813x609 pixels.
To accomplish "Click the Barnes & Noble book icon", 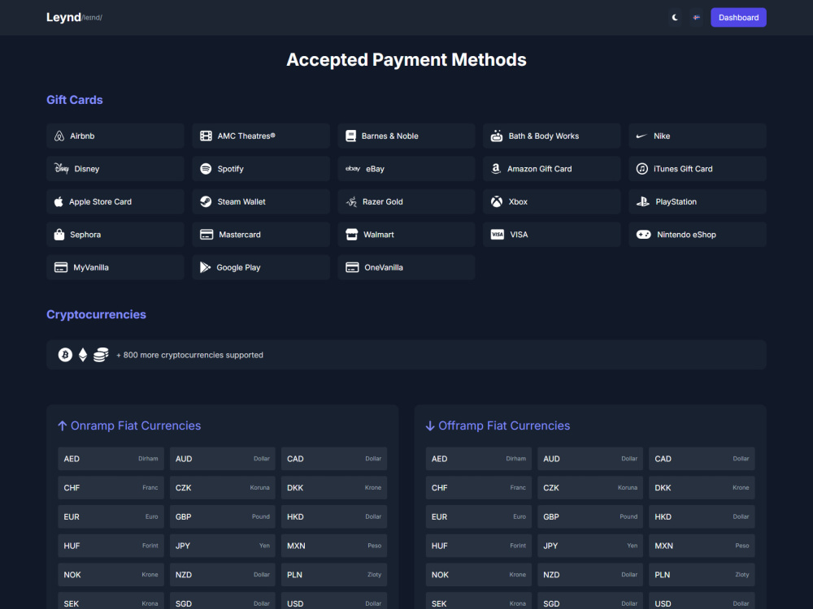I will (351, 136).
